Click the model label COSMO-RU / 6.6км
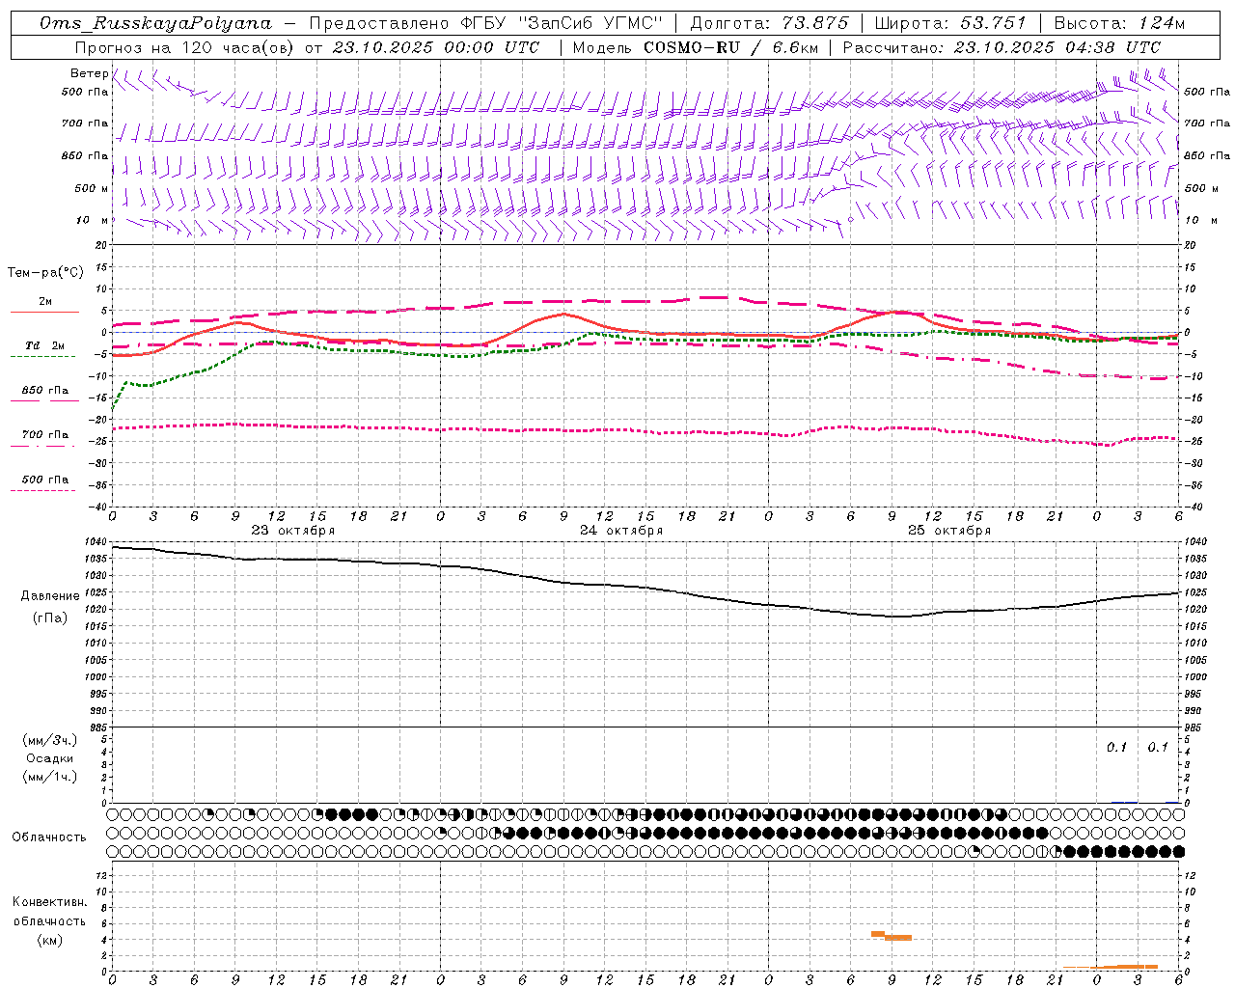This screenshot has width=1235, height=988. [x=730, y=47]
